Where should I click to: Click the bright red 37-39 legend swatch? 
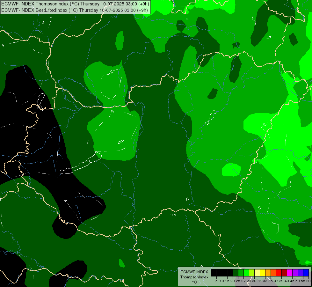[279, 273]
